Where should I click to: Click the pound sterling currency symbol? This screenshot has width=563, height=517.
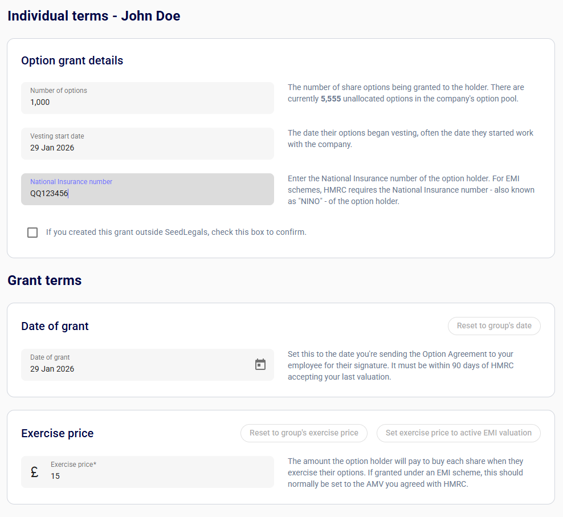pyautogui.click(x=35, y=472)
